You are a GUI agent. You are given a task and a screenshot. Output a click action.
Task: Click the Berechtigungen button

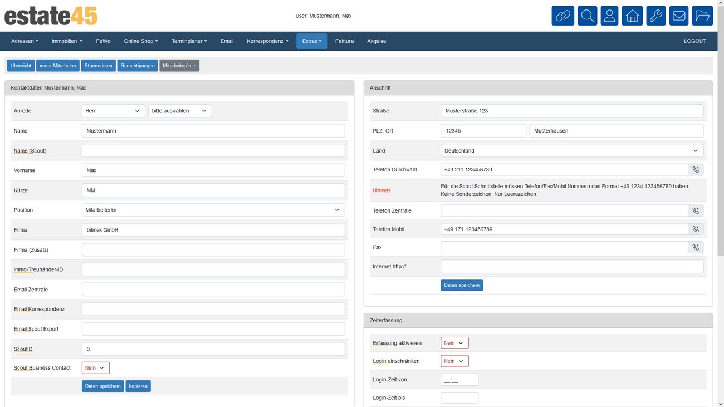(138, 66)
